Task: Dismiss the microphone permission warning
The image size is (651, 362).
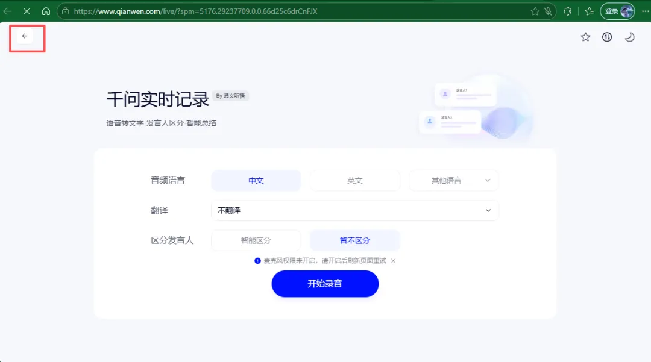Action: pos(393,261)
